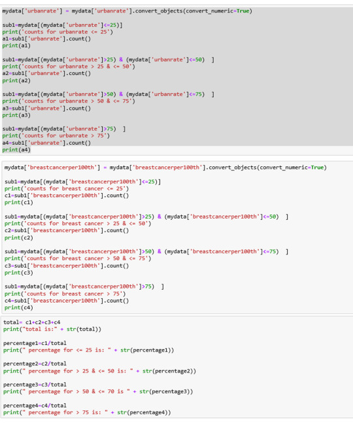Screen dimensions: 353x424
Task: Click print 'counts for breast cancer > 75'
Action: click(x=65, y=294)
